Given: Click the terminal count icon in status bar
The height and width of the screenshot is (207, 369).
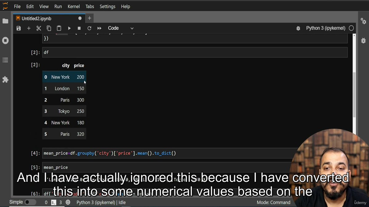Looking at the screenshot, I should tap(54, 202).
